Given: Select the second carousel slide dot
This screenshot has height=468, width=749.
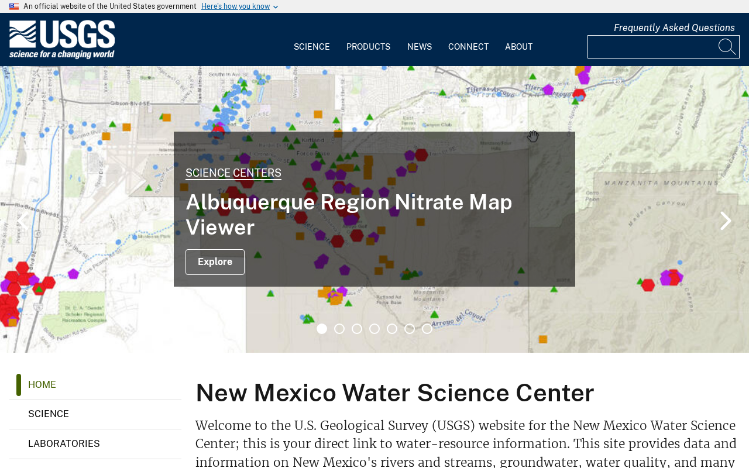Looking at the screenshot, I should pyautogui.click(x=339, y=329).
